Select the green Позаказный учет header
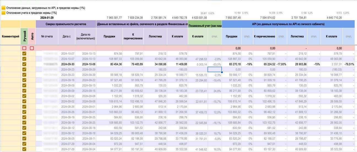Viewport: 357px width, 152px height. pyautogui.click(x=205, y=24)
